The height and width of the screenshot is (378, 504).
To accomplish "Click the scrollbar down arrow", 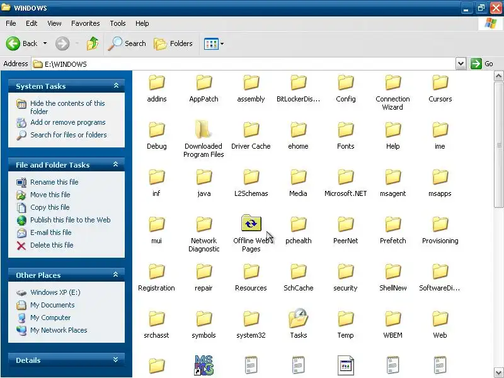I will pyautogui.click(x=498, y=372).
